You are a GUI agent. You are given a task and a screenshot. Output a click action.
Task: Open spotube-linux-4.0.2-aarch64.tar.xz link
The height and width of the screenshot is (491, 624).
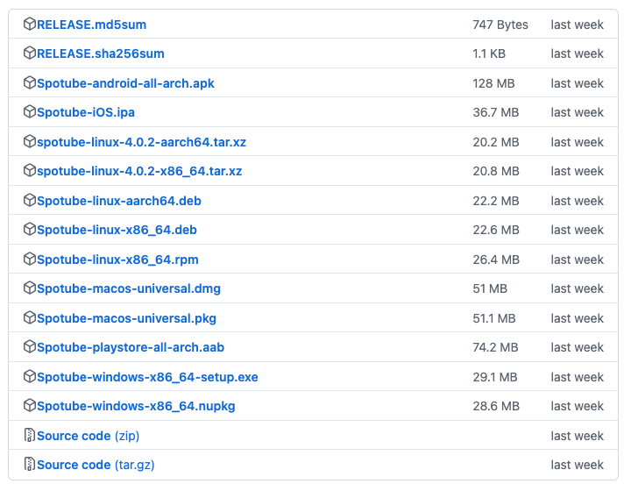click(141, 142)
